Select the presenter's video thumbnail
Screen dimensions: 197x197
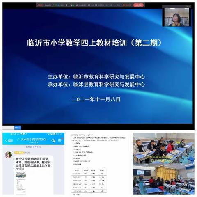point(176,17)
